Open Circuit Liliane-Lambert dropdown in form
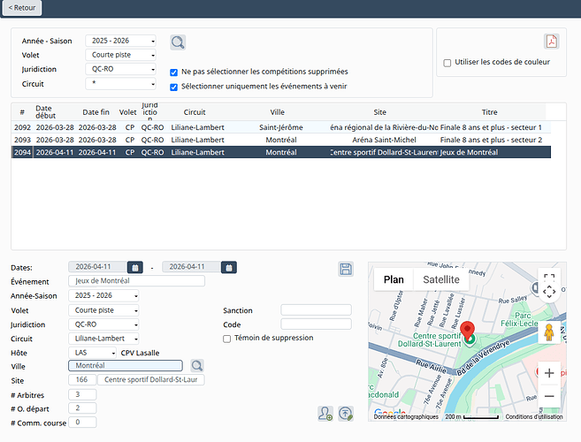The image size is (581, 442). 103,339
